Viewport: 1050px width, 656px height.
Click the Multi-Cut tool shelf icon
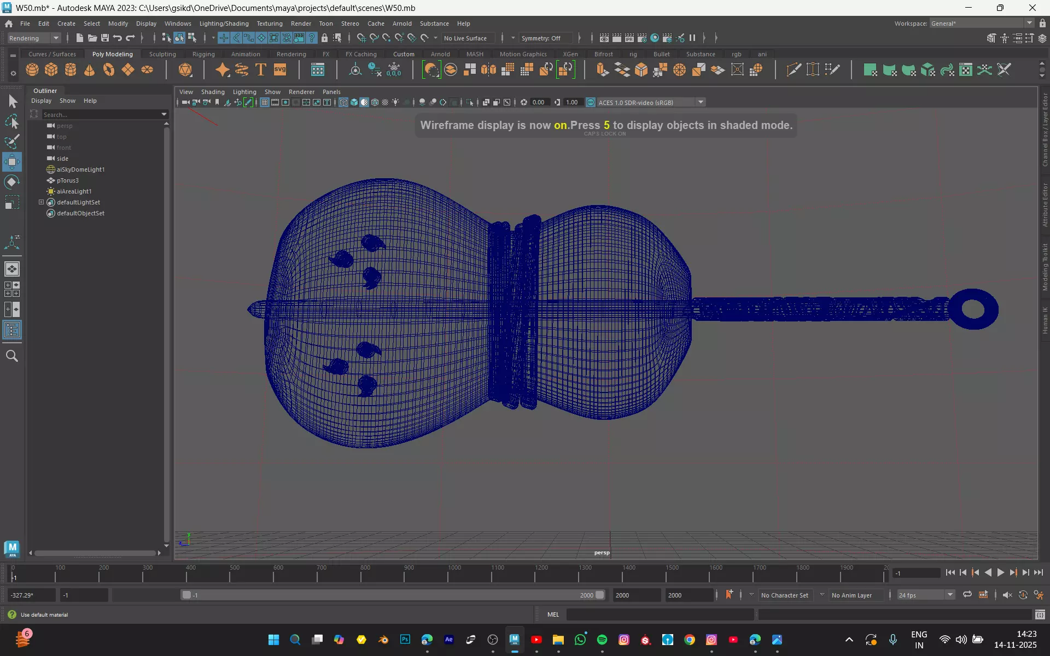pos(794,70)
